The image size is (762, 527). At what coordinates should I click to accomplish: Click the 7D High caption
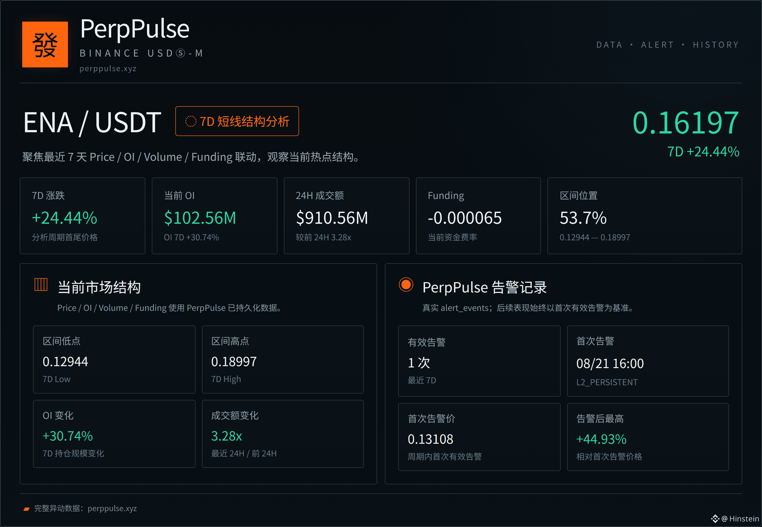(x=226, y=379)
